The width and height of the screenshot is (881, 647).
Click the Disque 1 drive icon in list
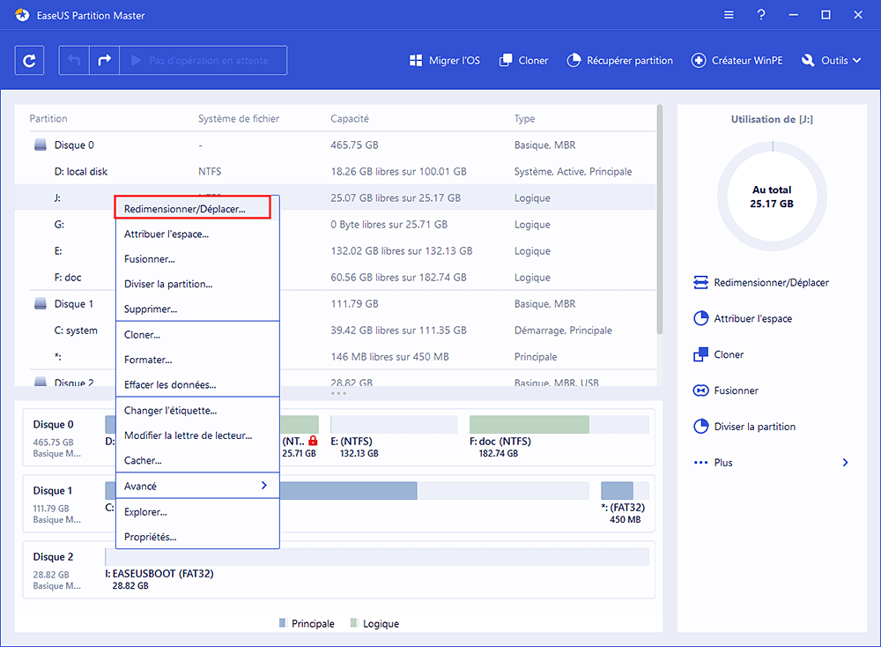(41, 303)
